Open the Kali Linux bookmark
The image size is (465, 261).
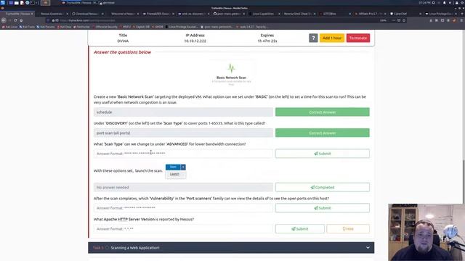click(x=9, y=27)
